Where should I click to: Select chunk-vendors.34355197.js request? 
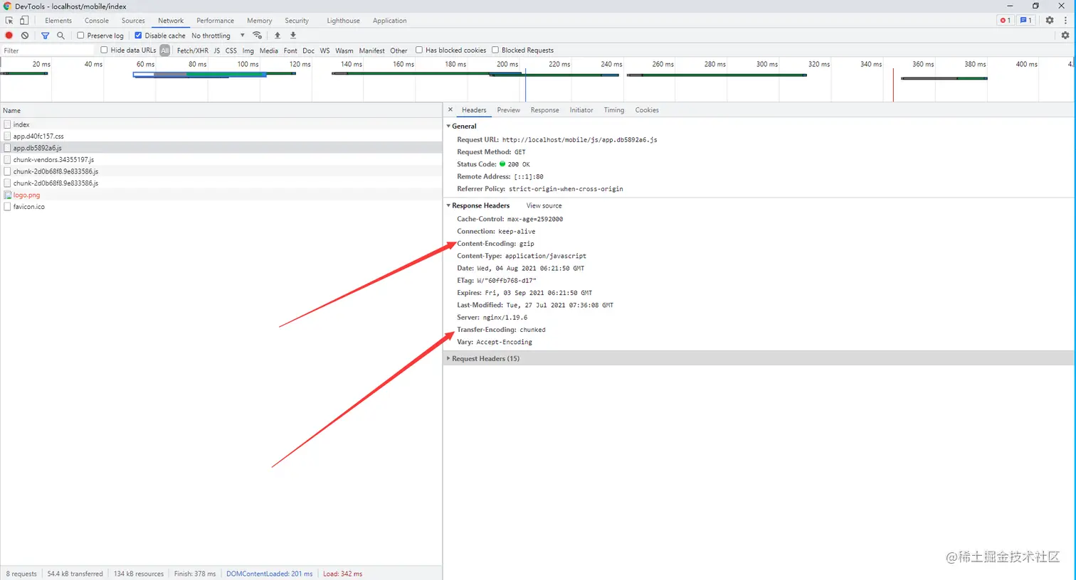[x=221, y=160]
